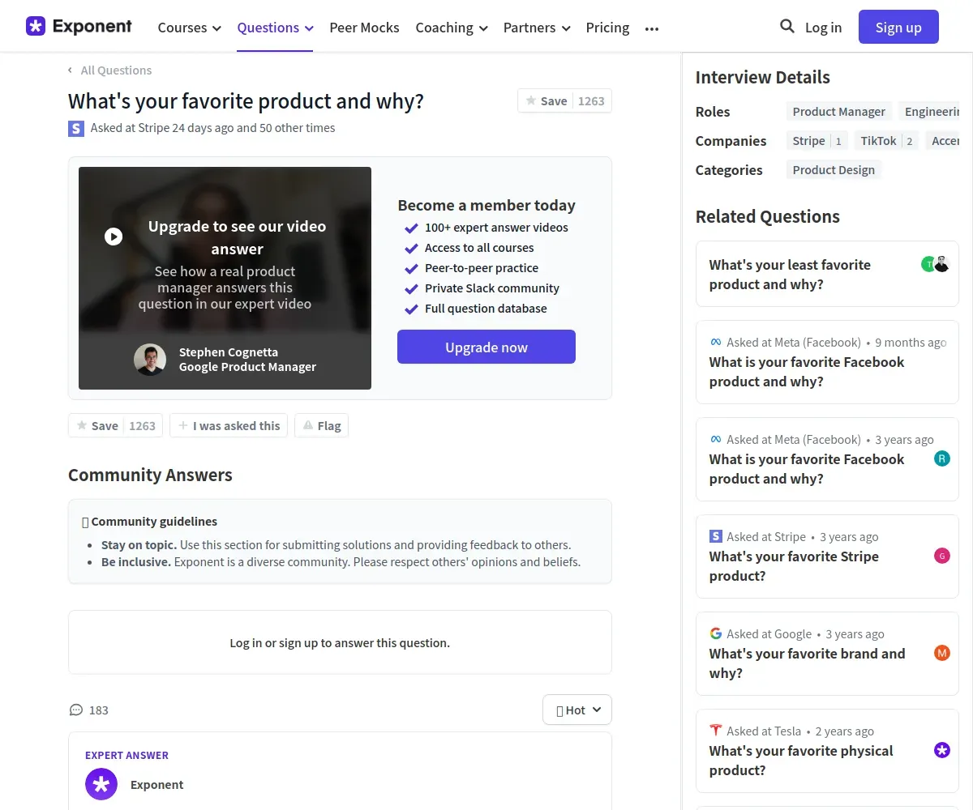
Task: Select the Product Manager role tag
Action: [x=839, y=112]
